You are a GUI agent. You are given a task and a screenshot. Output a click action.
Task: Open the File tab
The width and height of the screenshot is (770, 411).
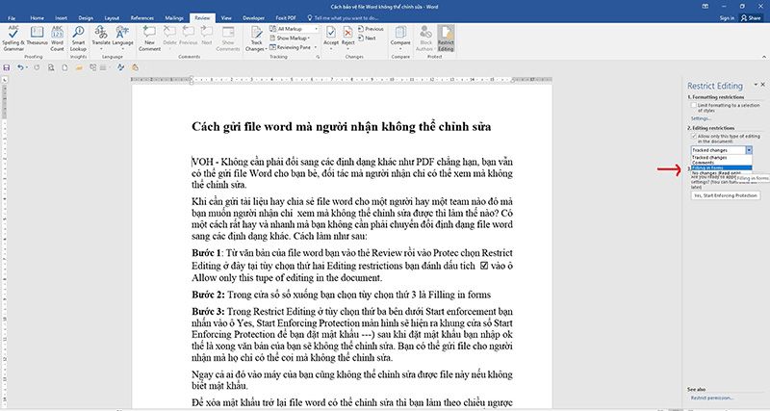click(x=12, y=17)
